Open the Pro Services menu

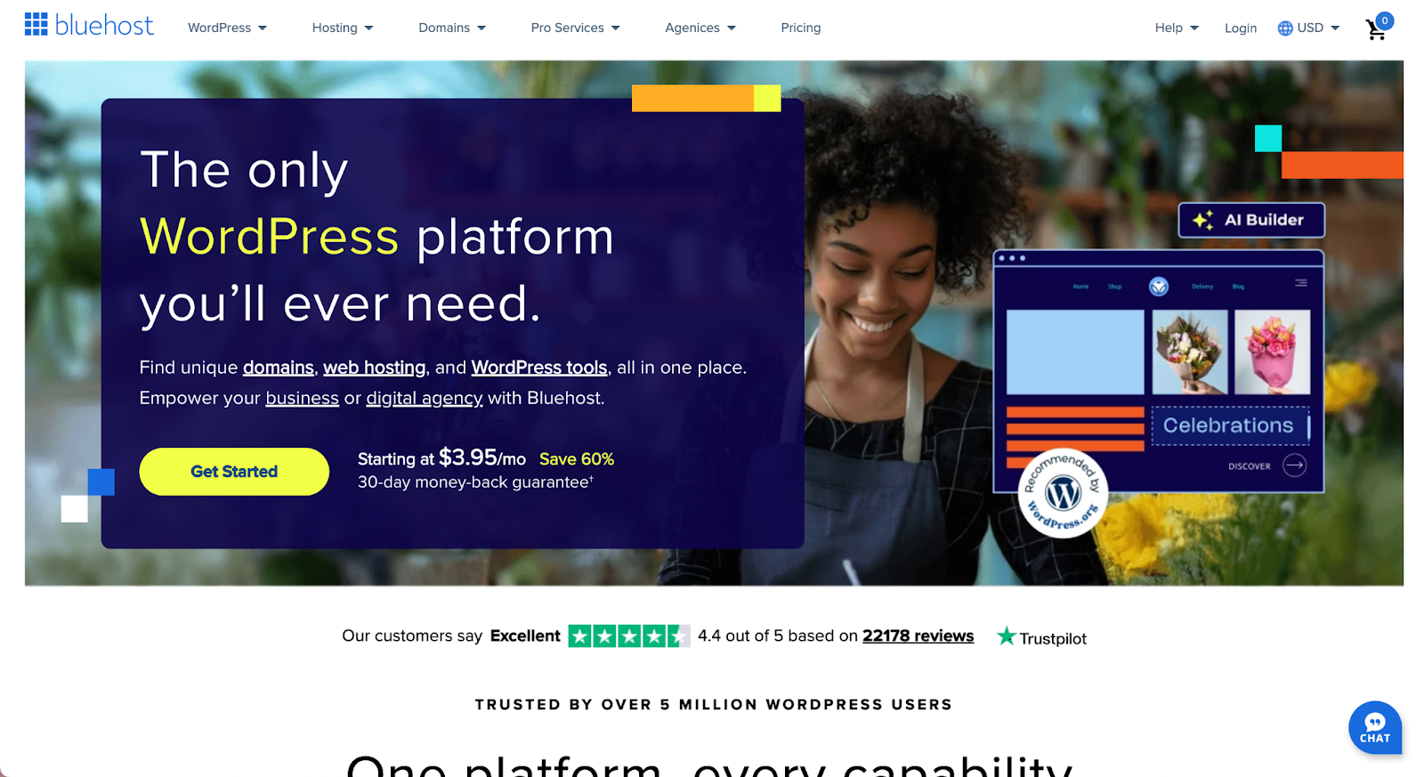[x=575, y=28]
